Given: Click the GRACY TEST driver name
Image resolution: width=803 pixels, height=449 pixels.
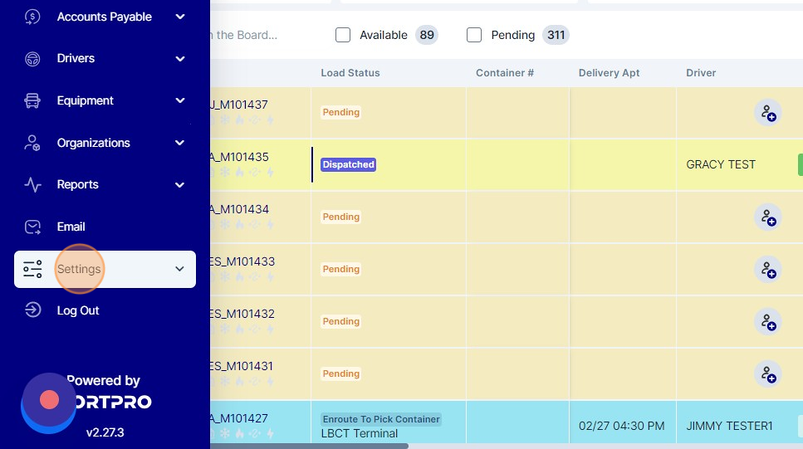Looking at the screenshot, I should pyautogui.click(x=721, y=164).
